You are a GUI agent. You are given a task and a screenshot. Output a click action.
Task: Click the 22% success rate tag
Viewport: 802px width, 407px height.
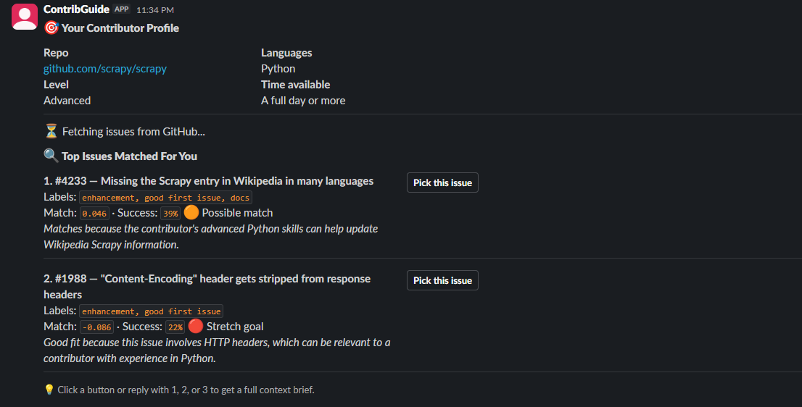(x=175, y=327)
